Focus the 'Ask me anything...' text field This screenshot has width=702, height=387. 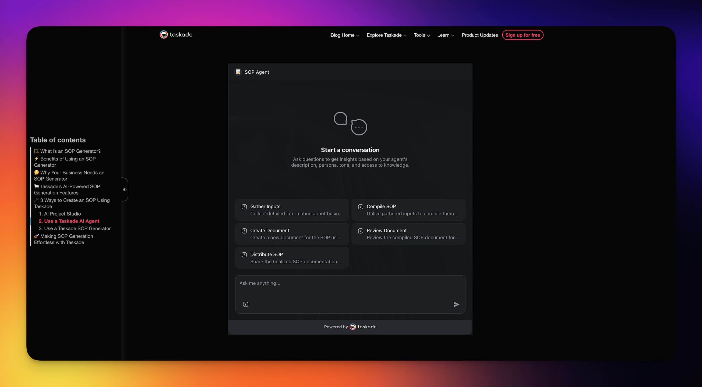click(350, 287)
